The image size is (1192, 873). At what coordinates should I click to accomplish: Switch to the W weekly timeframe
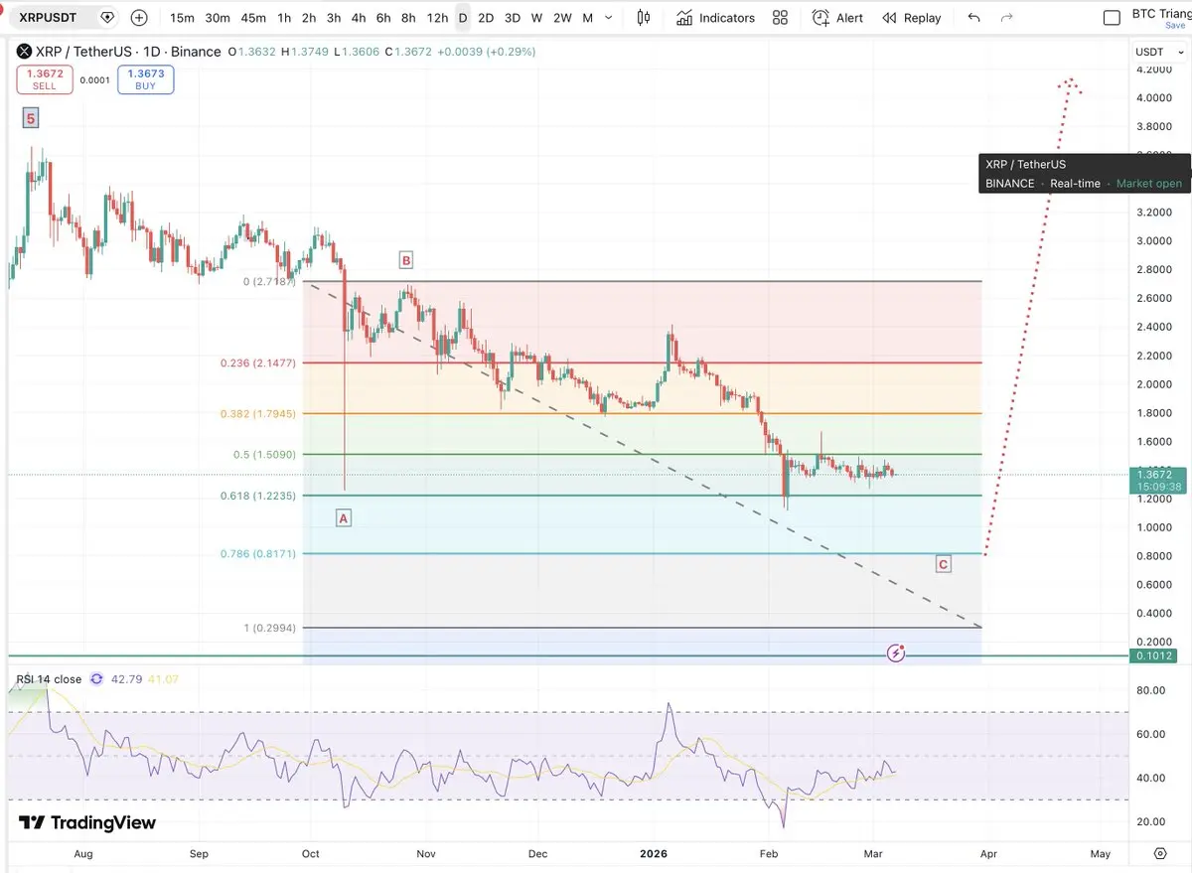click(536, 18)
